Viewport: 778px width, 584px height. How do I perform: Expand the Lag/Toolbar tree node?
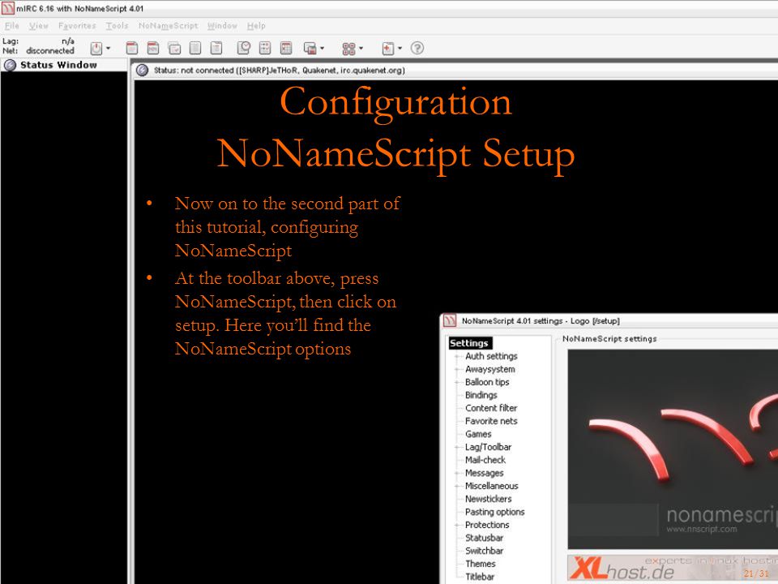[457, 447]
